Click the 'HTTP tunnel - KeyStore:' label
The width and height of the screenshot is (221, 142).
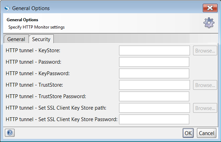33,51
